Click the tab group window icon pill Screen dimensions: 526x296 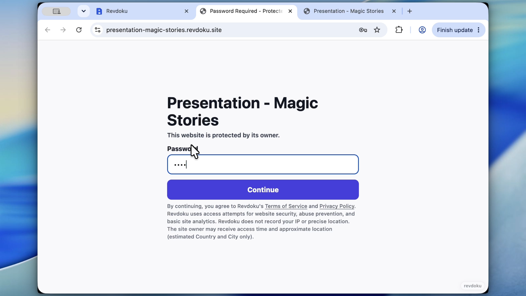click(x=56, y=11)
